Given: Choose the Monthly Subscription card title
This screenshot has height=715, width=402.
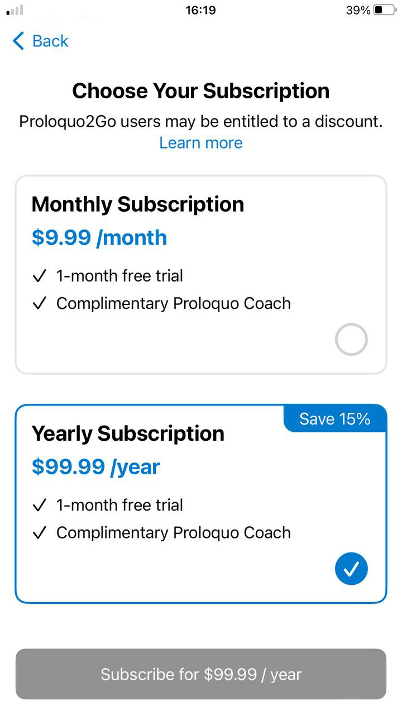Looking at the screenshot, I should point(138,204).
